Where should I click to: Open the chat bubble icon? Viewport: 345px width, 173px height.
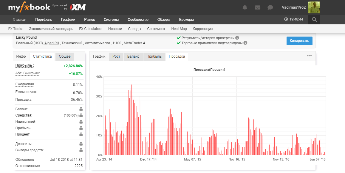270,7
